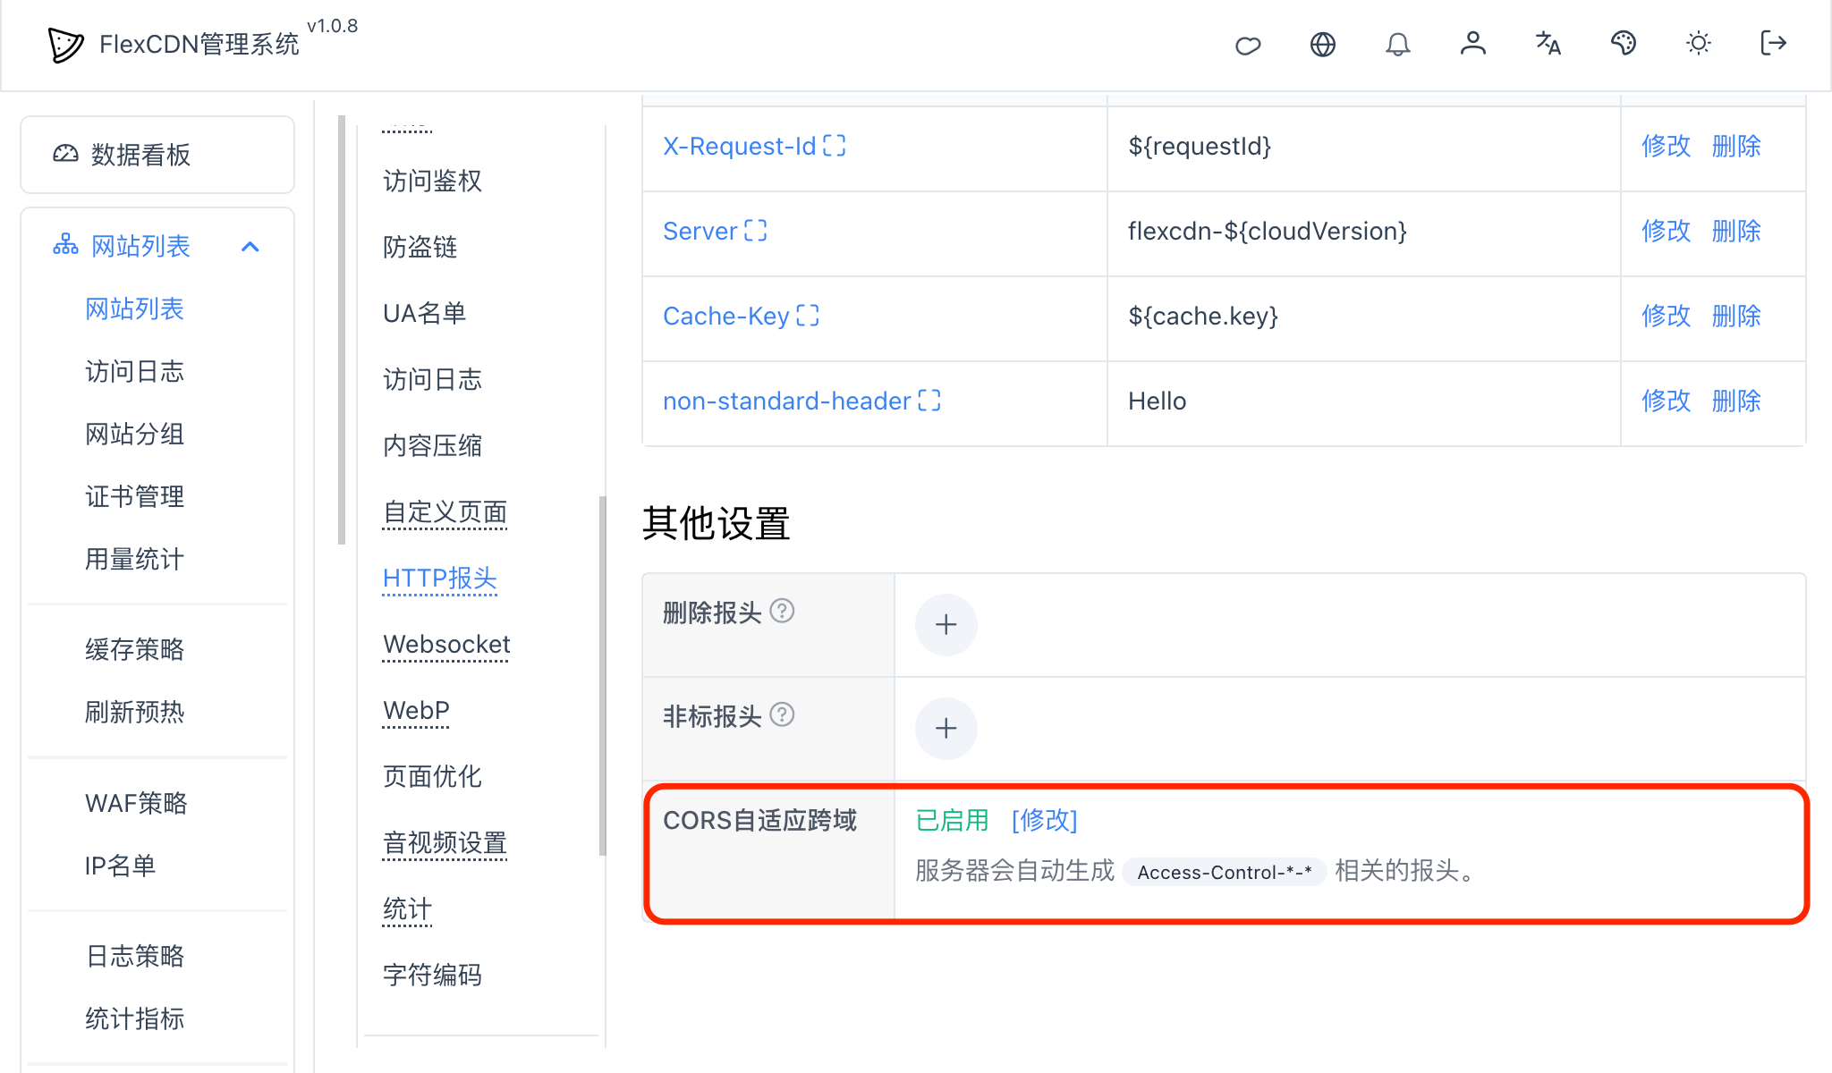This screenshot has height=1073, width=1832.
Task: Navigate to WAF策略 in sidebar
Action: pos(135,803)
